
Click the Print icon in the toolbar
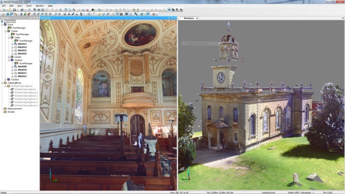(22, 10)
